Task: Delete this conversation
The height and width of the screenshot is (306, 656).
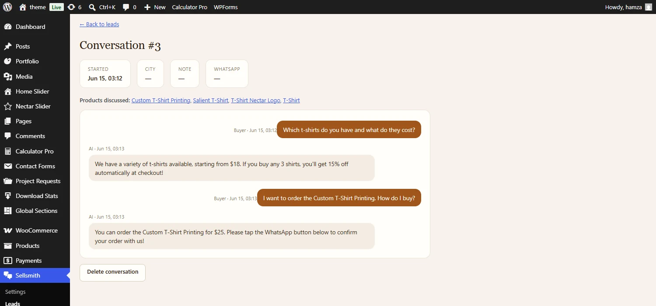Action: 112,272
